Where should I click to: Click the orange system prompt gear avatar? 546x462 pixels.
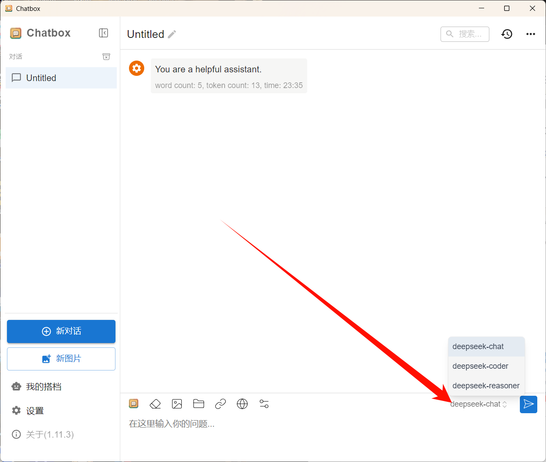[137, 68]
